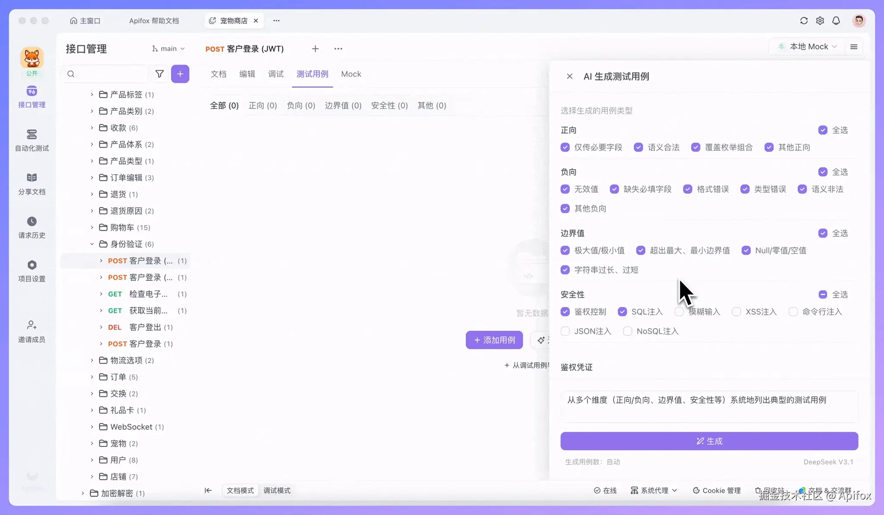The image size is (884, 515).
Task: Switch to 调试模式
Action: (277, 490)
